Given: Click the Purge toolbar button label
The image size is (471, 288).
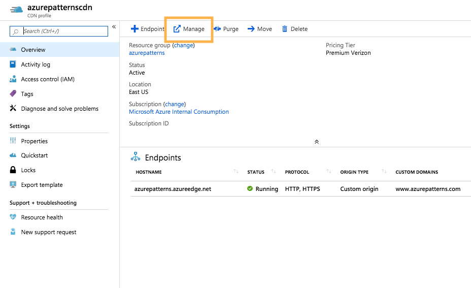Looking at the screenshot, I should (231, 29).
